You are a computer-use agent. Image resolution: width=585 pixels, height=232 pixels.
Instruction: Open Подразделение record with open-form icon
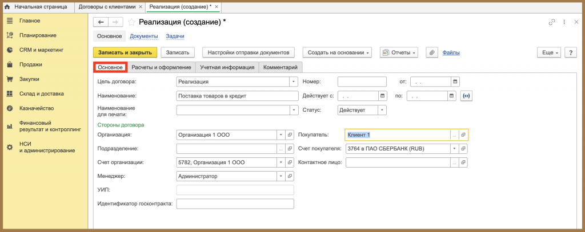tap(290, 149)
